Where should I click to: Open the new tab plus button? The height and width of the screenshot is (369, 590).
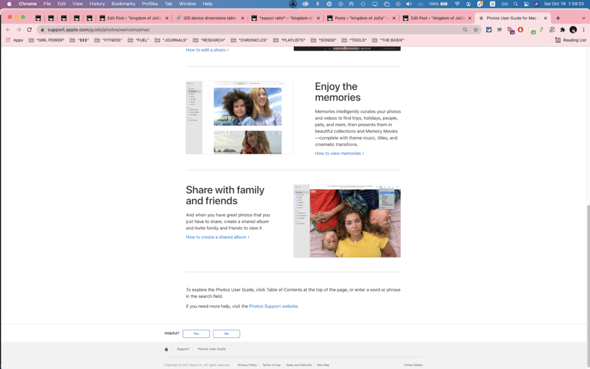[x=558, y=18]
